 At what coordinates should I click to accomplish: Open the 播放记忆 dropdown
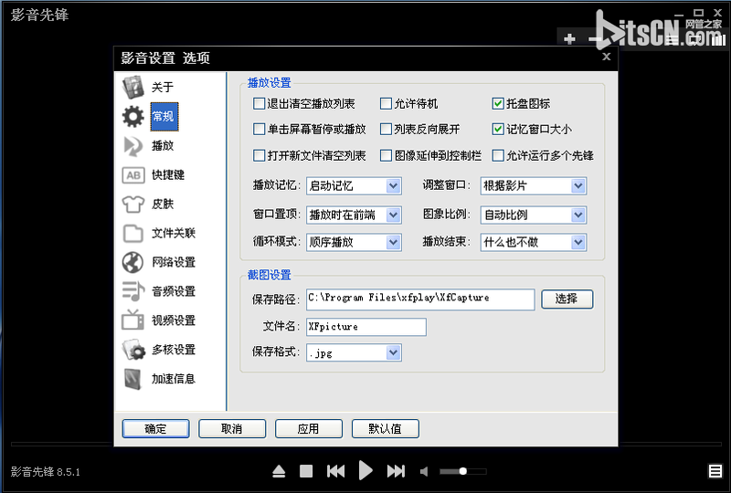click(x=354, y=186)
